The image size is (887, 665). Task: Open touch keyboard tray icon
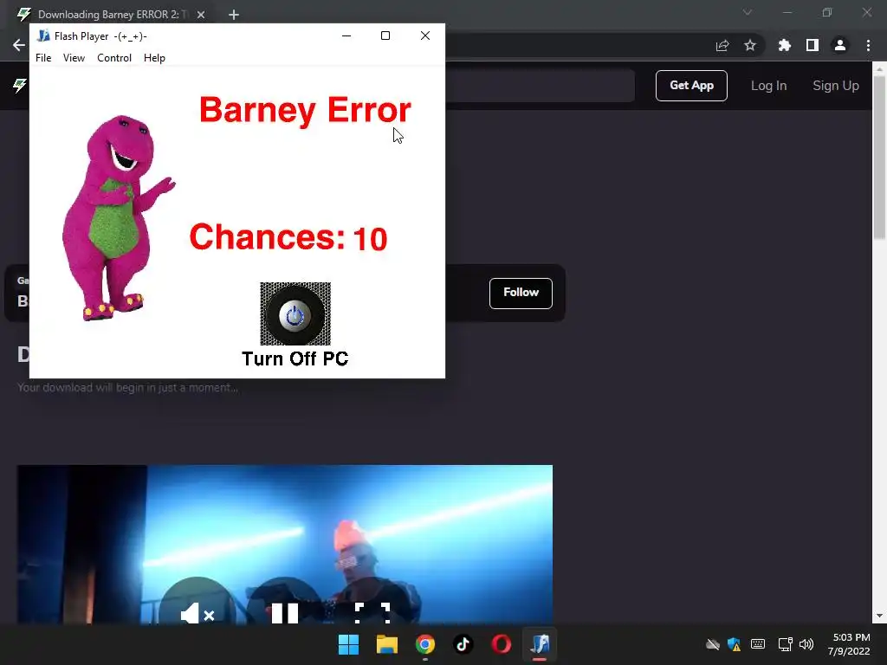(758, 644)
